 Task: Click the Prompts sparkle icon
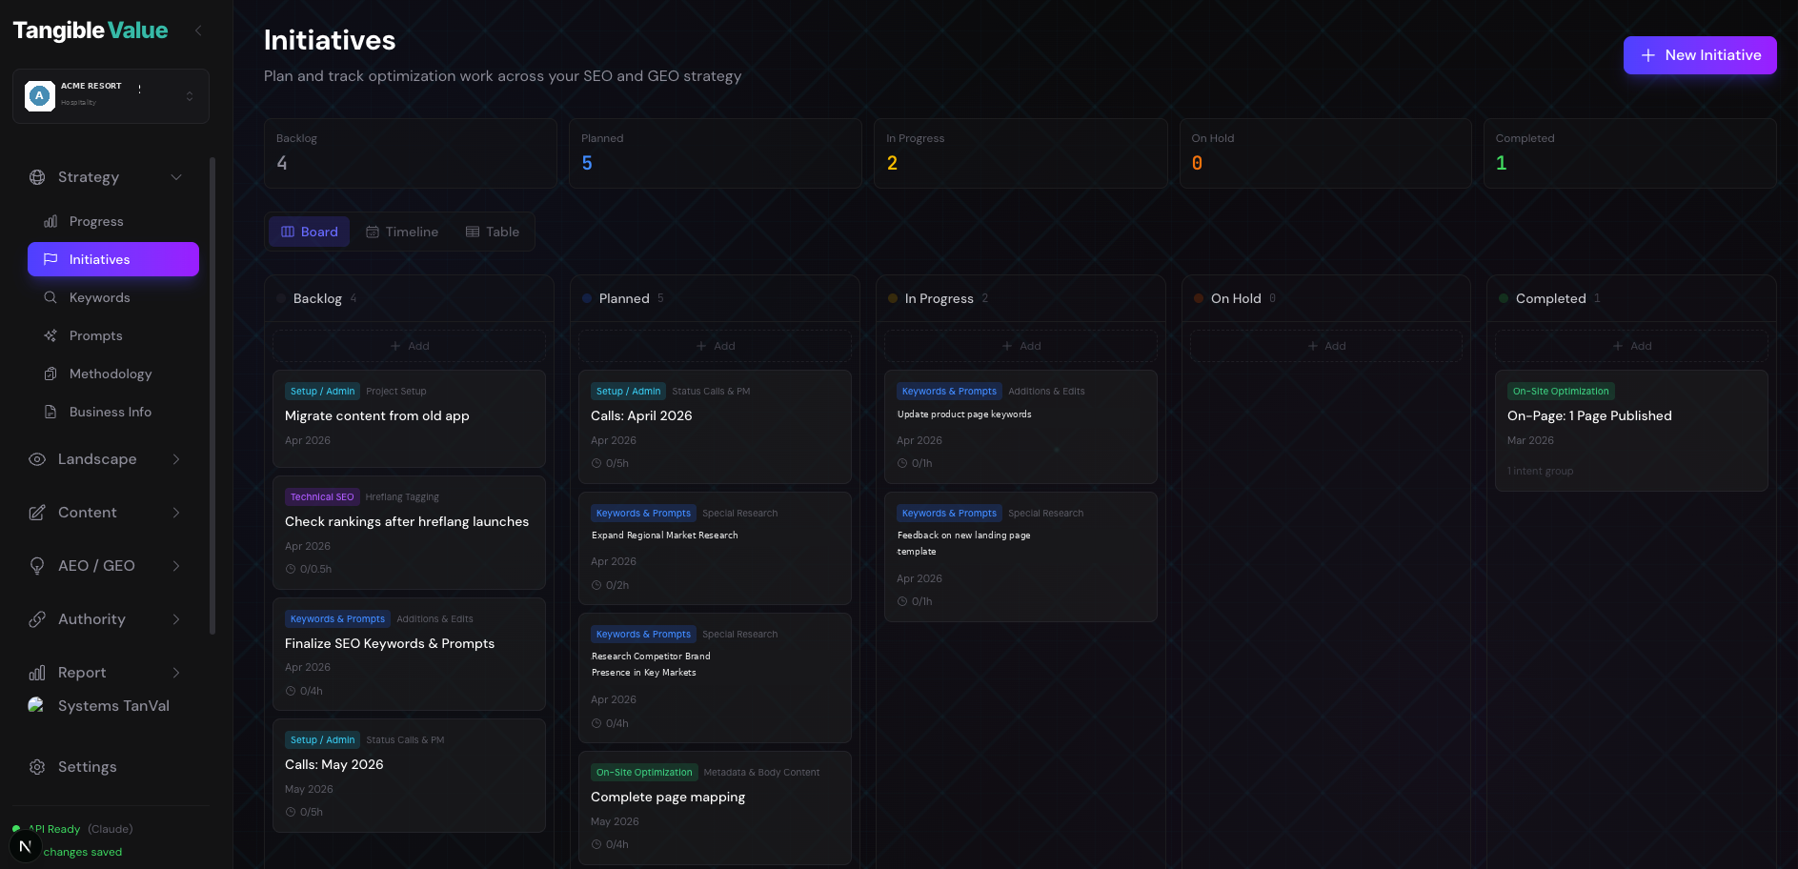(x=51, y=335)
